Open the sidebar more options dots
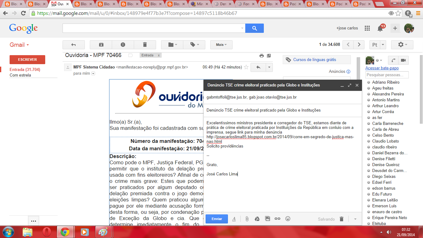The height and width of the screenshot is (238, 423). pos(33,221)
